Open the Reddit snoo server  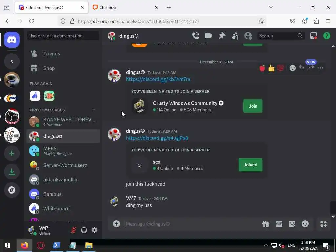(x=12, y=135)
